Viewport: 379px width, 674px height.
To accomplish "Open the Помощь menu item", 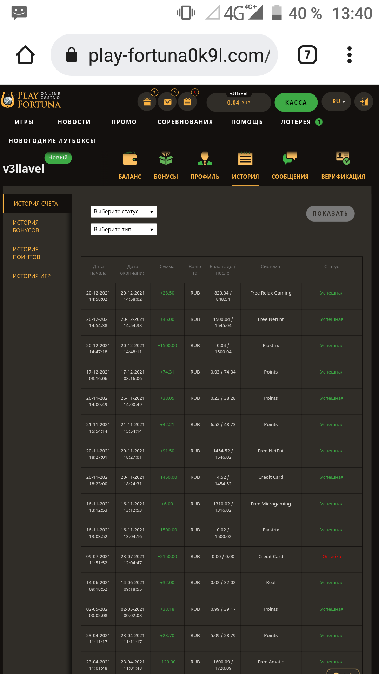I will 247,122.
